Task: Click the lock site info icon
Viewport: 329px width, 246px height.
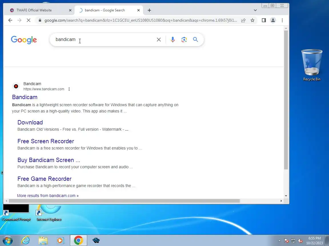Action: coord(40,20)
